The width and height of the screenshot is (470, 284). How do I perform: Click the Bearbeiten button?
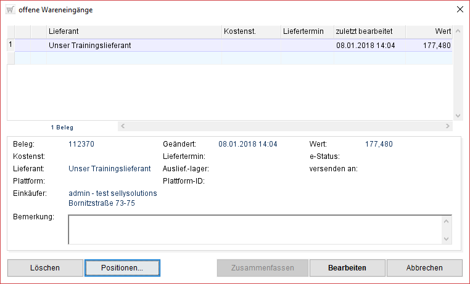(x=347, y=268)
